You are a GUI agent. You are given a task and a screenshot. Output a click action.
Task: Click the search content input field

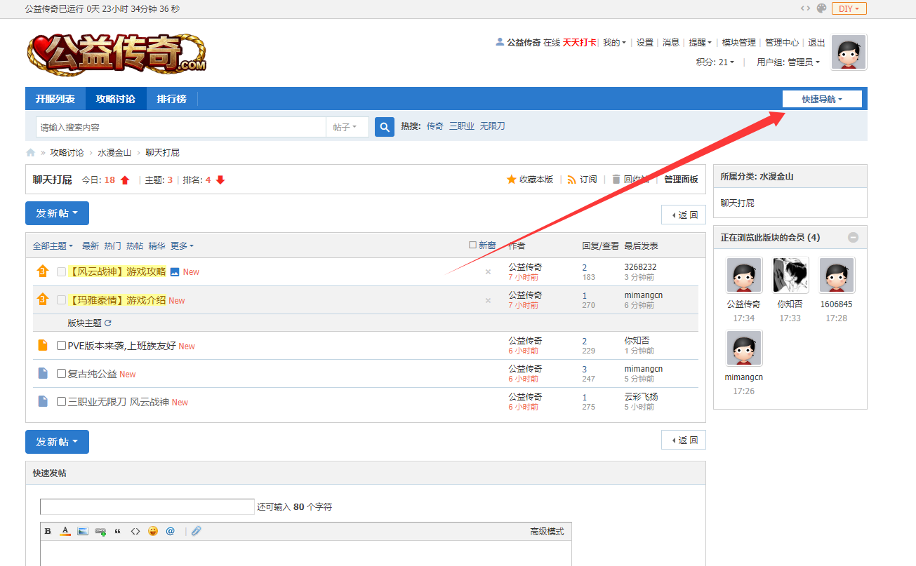[181, 128]
